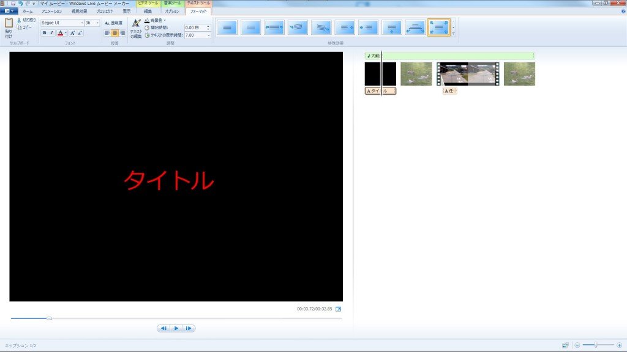Viewport: 627px width, 352px height.
Task: Switch to the Visual Effects (視覚効果) tab
Action: pos(79,11)
